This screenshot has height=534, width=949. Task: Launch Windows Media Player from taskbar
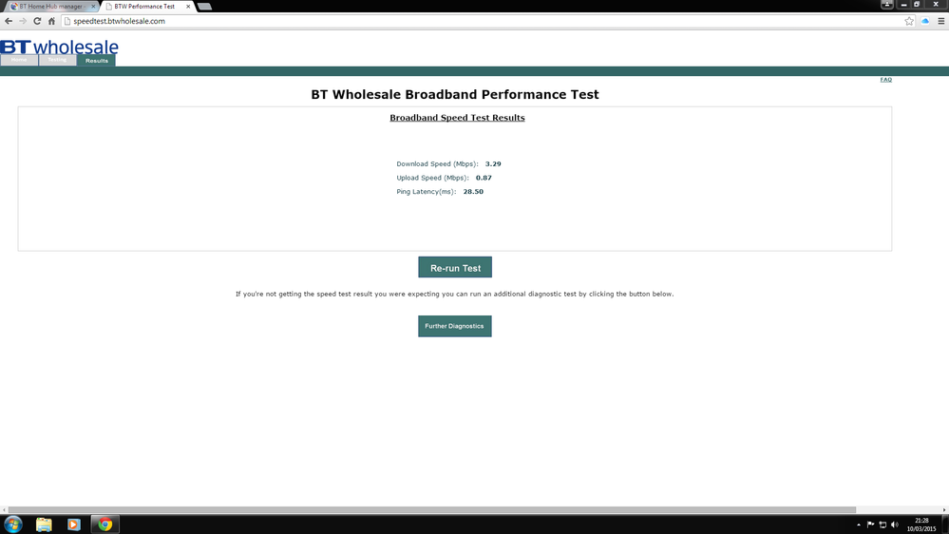[x=74, y=524]
